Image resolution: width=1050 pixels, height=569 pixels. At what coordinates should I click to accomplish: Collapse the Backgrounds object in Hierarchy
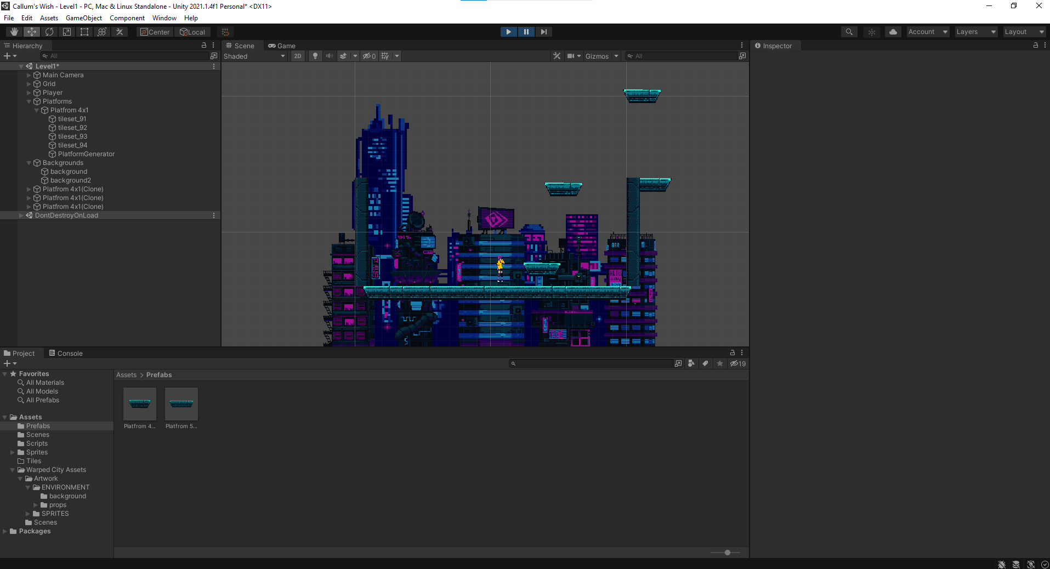pos(29,163)
